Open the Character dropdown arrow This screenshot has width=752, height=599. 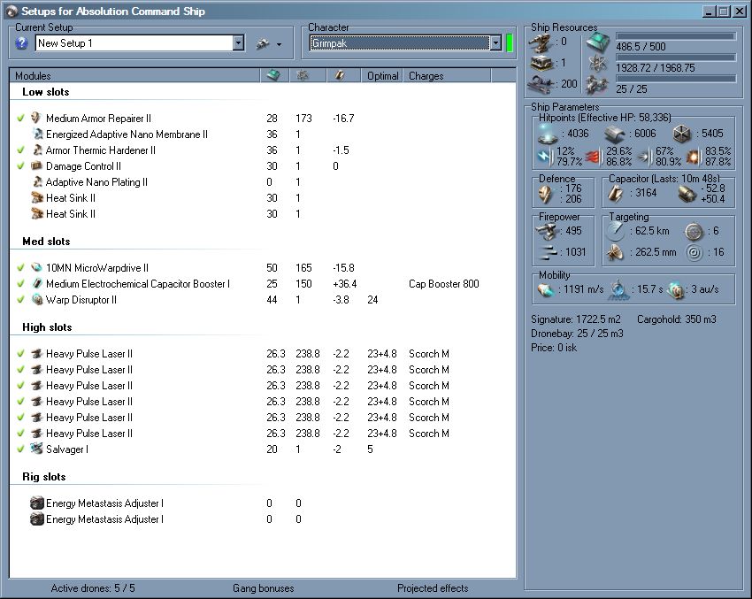[495, 43]
